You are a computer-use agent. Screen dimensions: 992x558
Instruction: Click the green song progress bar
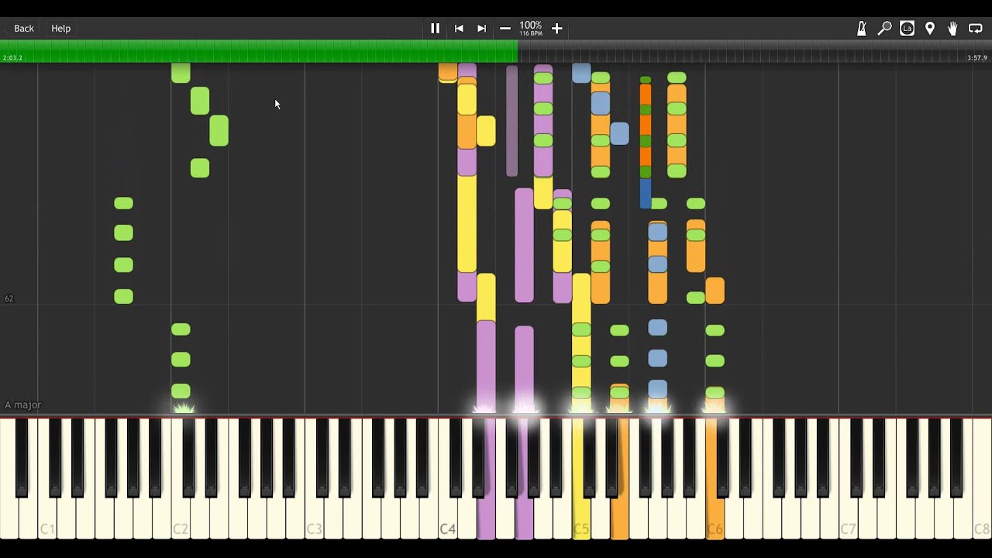pyautogui.click(x=259, y=51)
